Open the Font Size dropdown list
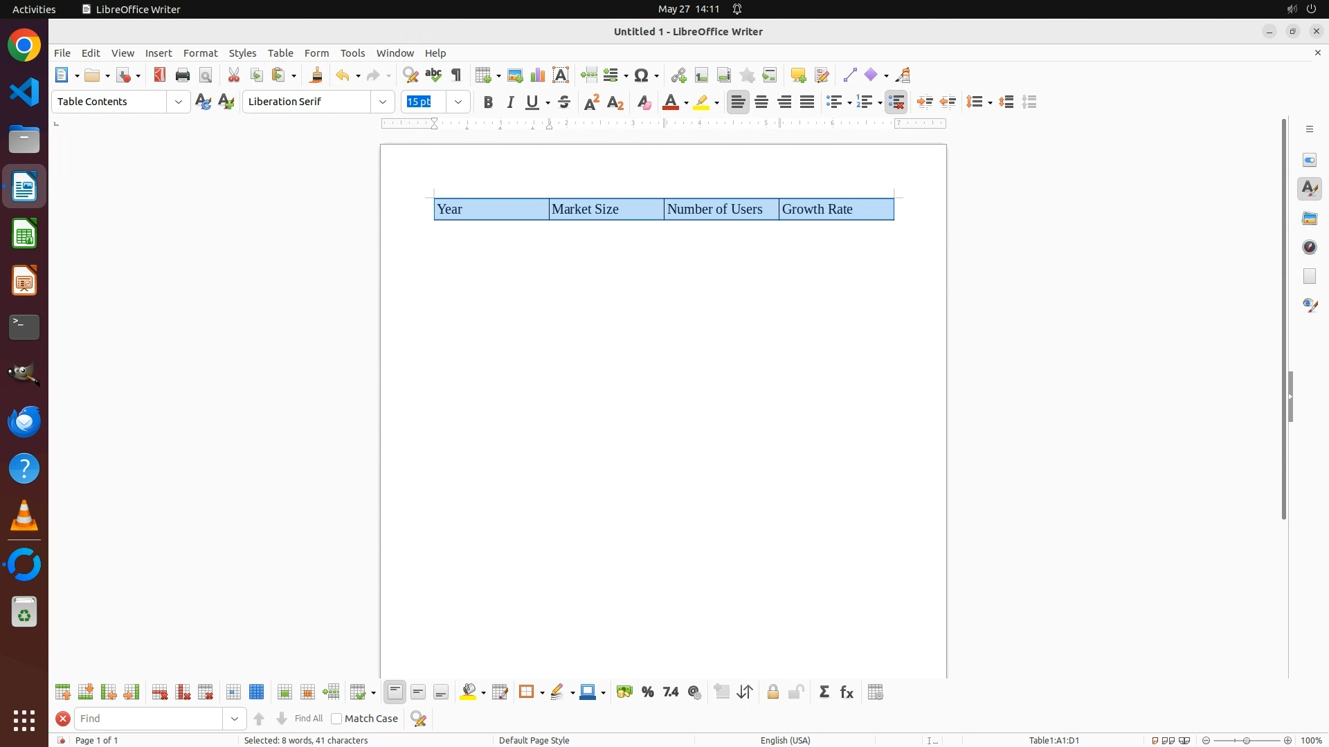 (x=458, y=102)
